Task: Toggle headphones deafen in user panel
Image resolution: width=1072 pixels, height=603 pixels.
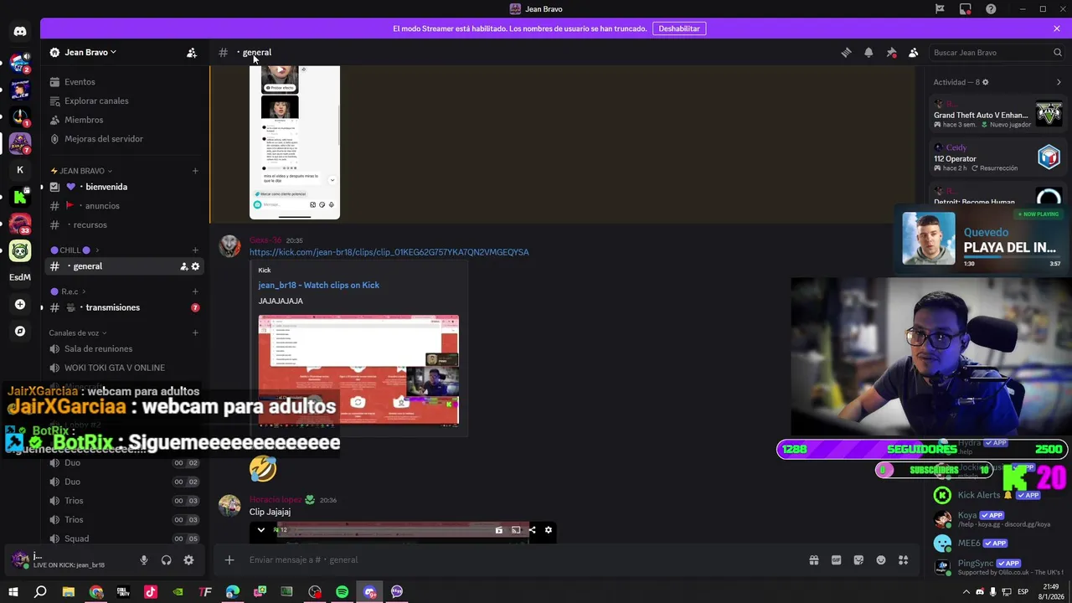Action: [x=166, y=560]
